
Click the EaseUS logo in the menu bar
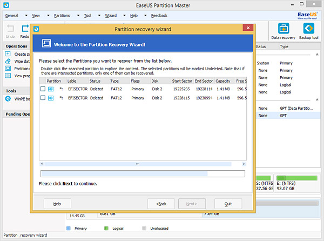[x=307, y=16]
